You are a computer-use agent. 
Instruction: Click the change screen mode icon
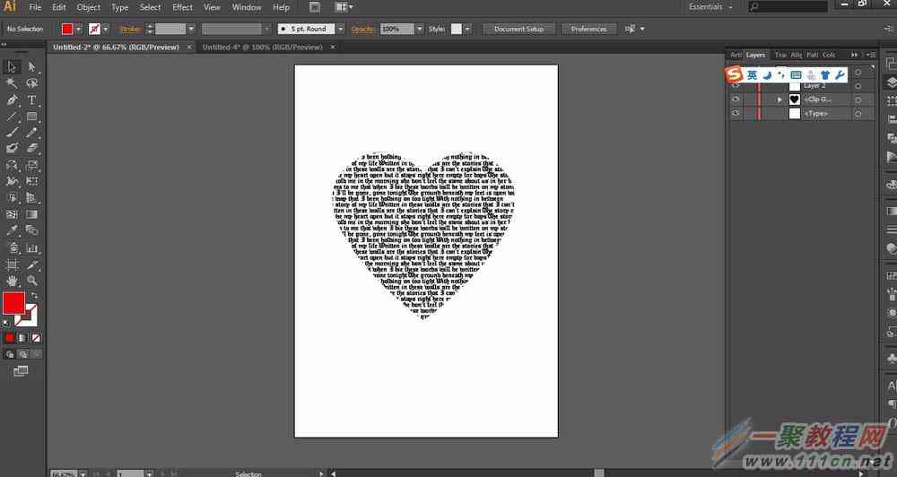pyautogui.click(x=21, y=371)
